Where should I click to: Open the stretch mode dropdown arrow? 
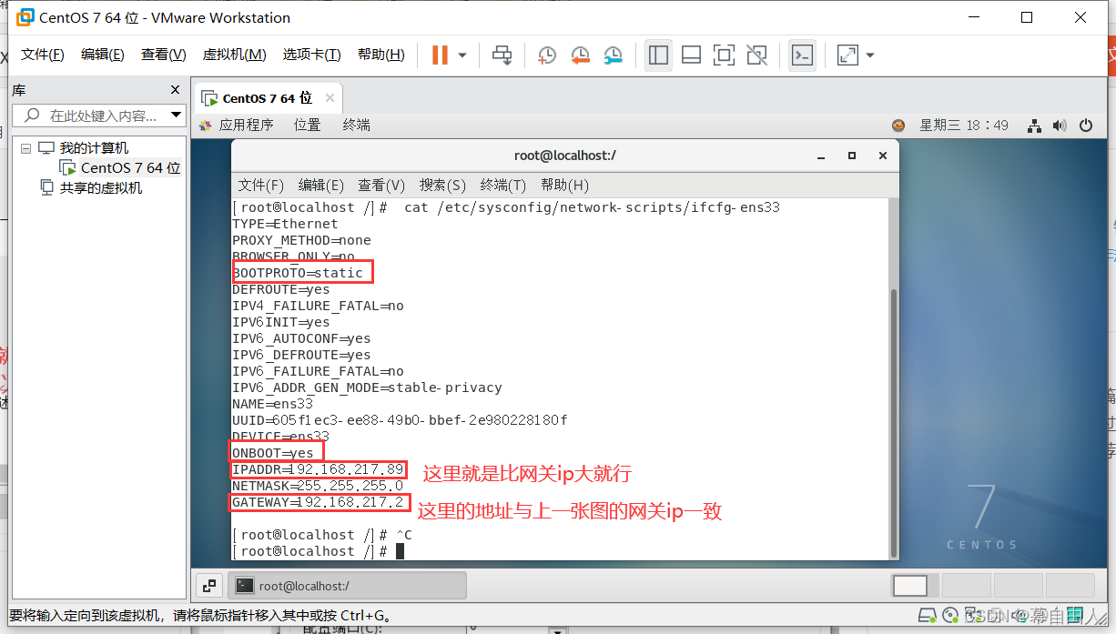coord(870,55)
